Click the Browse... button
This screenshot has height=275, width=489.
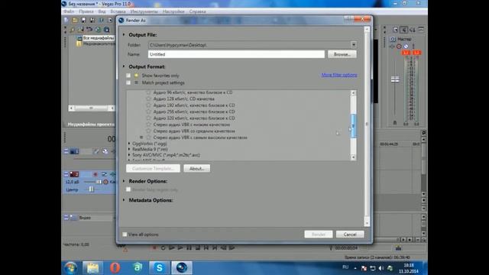coord(342,54)
